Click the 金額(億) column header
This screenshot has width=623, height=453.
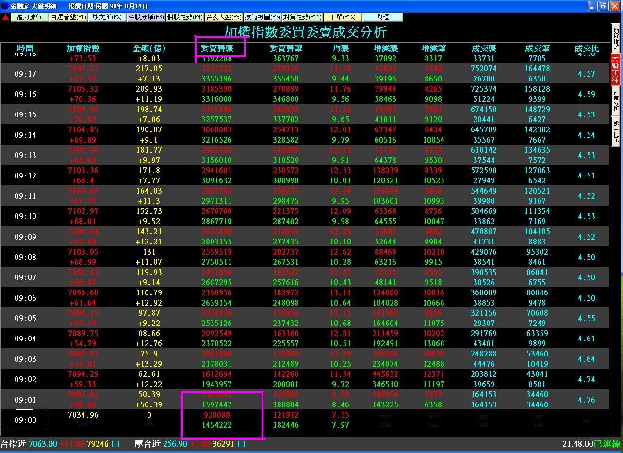click(x=149, y=48)
